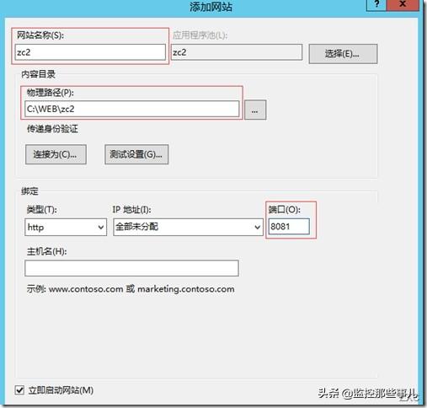Click the 端口(O): label
The image size is (427, 408).
coord(285,210)
